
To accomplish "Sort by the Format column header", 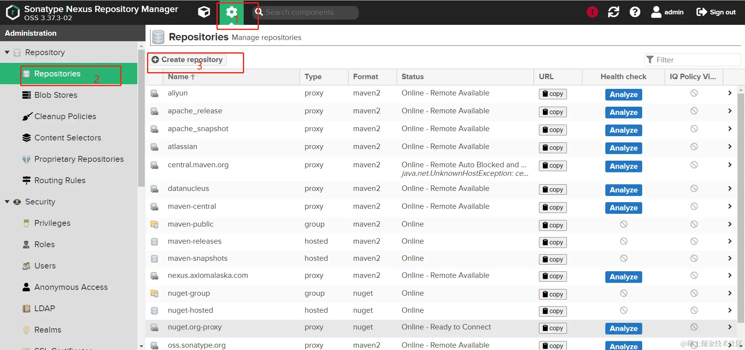I will [372, 77].
